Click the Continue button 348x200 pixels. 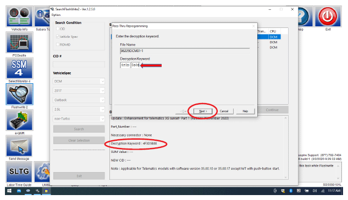[272, 110]
